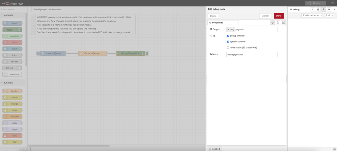This screenshot has width=337, height=151.
Task: Click the Name field containing debugEjemplo1
Action: (251, 54)
